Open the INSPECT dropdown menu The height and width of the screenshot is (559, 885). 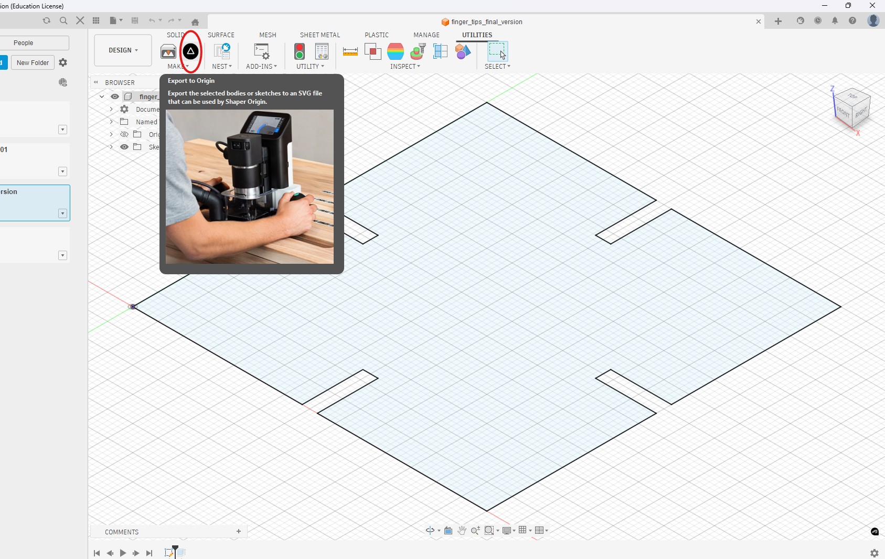pos(405,67)
